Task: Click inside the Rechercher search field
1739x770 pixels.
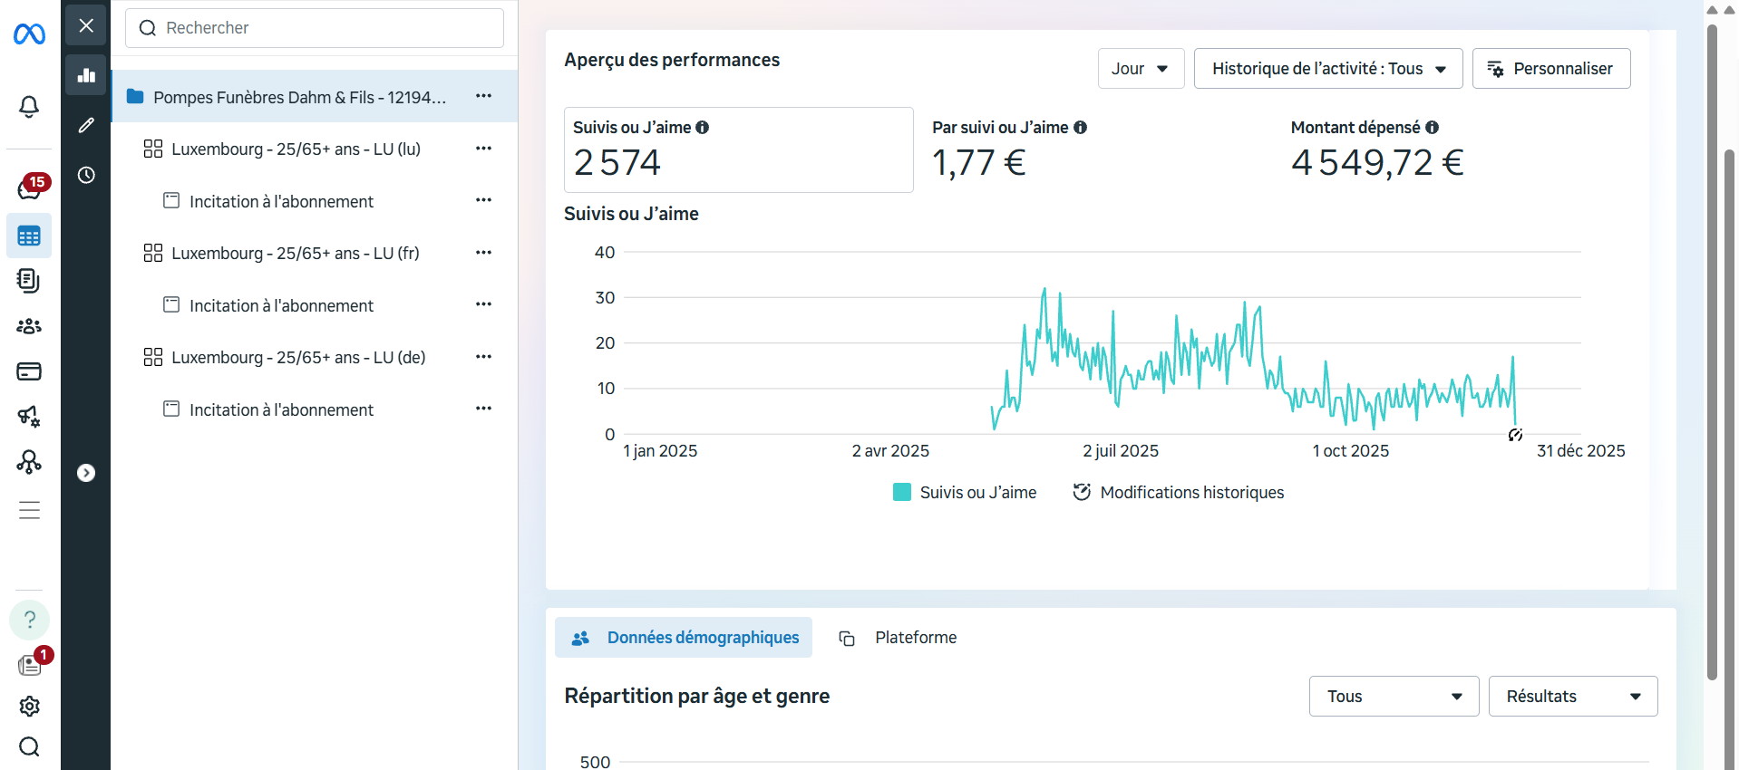Action: pos(315,28)
